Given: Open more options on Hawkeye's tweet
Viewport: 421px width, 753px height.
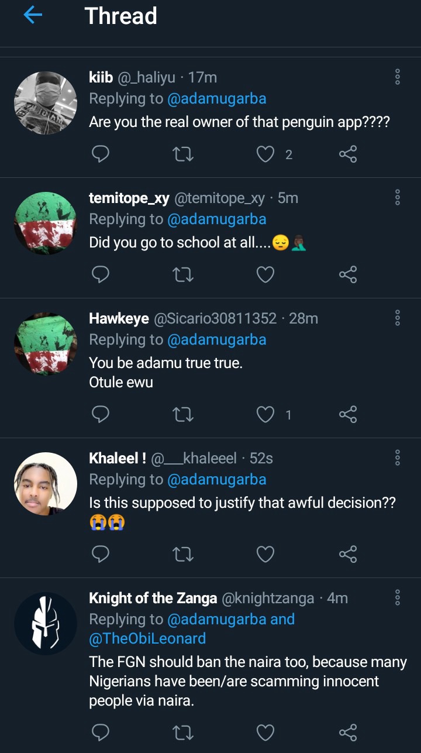Looking at the screenshot, I should click(x=398, y=318).
